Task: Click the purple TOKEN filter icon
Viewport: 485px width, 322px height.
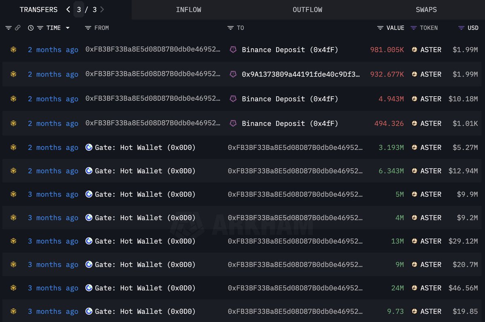Action: click(413, 28)
